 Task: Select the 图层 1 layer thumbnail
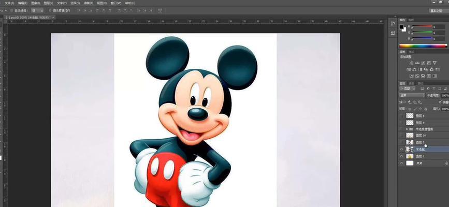(410, 156)
